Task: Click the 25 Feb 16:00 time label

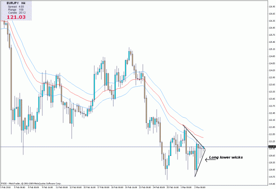Action: point(173,187)
